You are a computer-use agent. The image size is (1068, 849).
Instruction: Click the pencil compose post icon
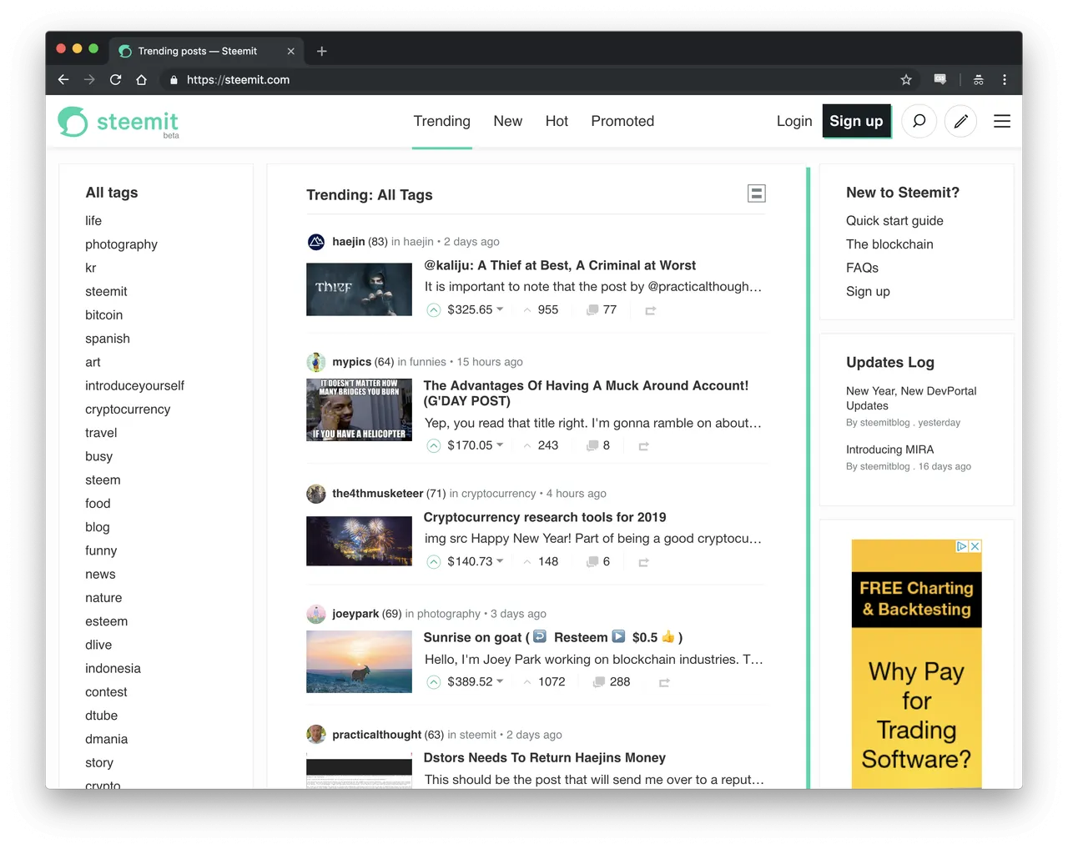pyautogui.click(x=960, y=122)
